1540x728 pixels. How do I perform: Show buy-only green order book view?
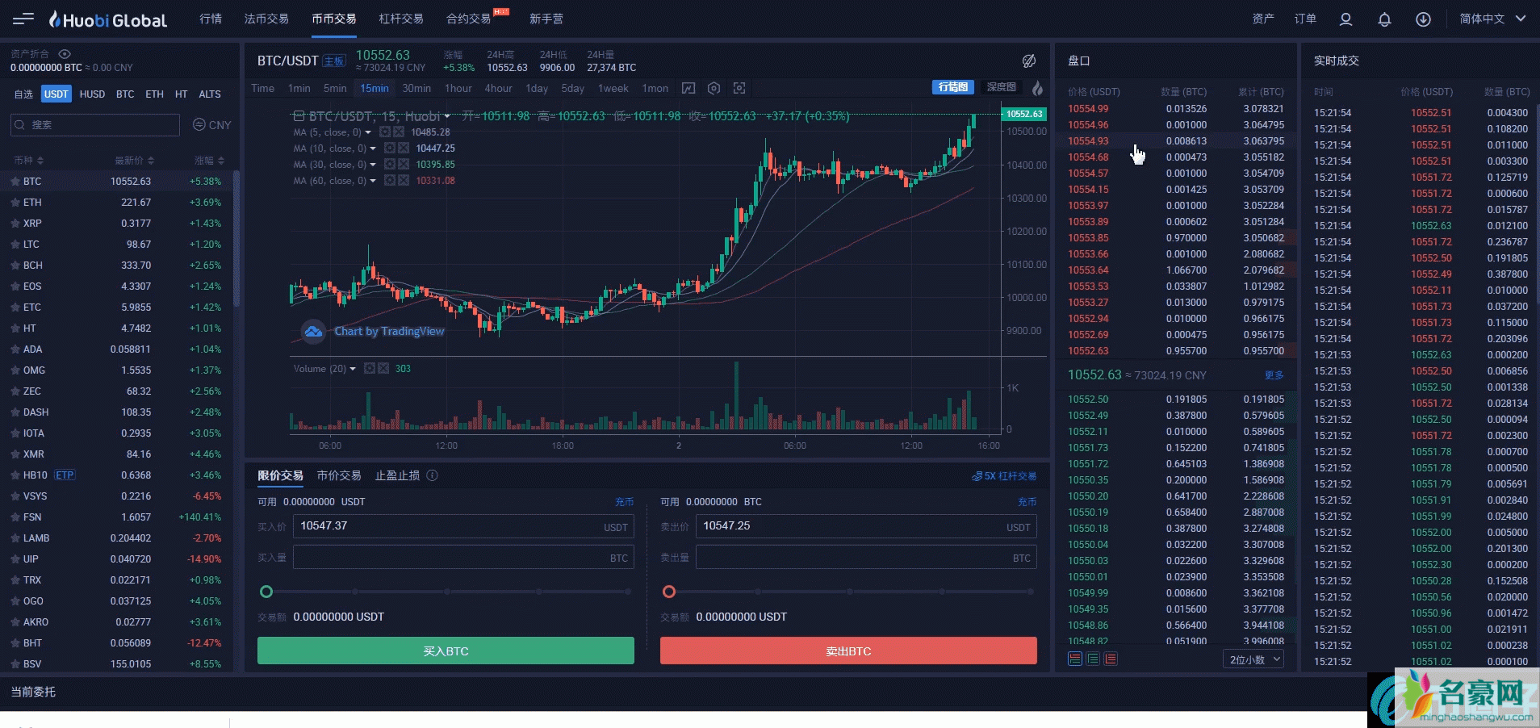click(x=1093, y=659)
